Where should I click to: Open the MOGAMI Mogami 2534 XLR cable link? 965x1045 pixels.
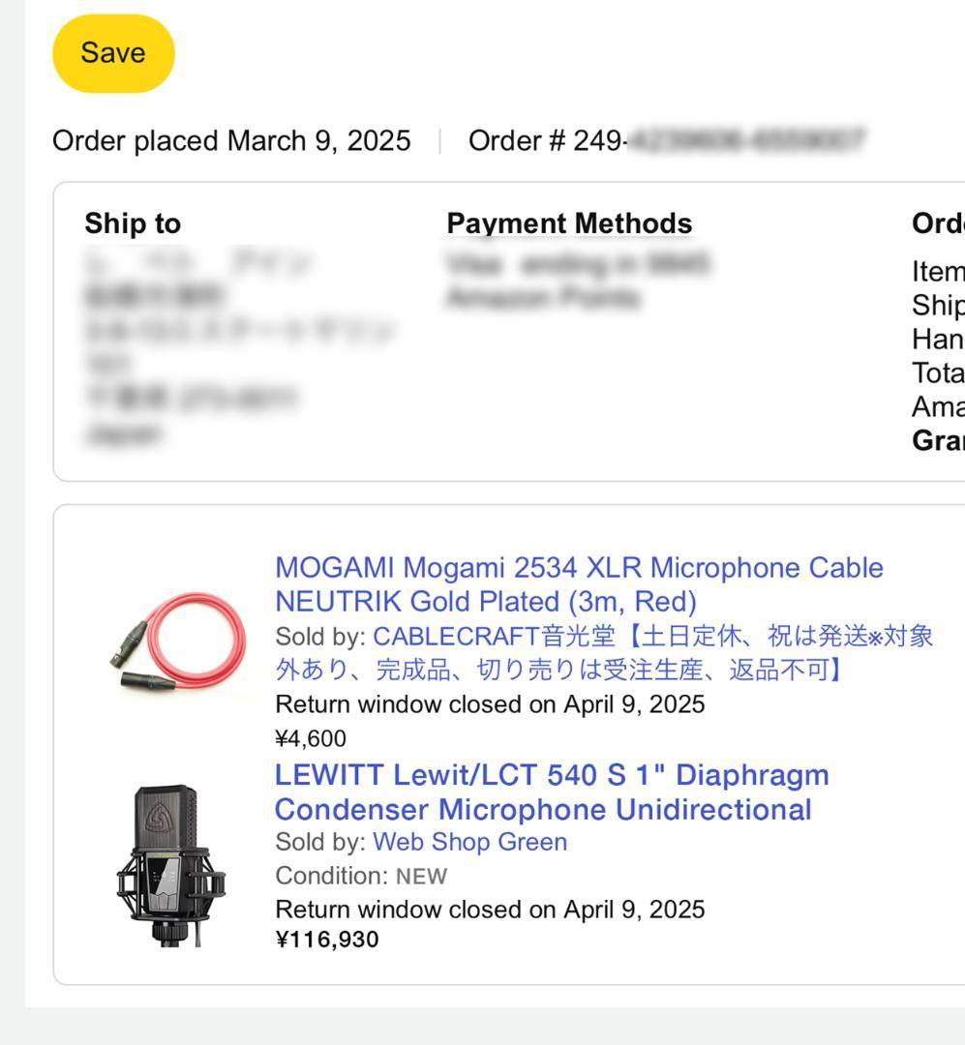click(578, 584)
